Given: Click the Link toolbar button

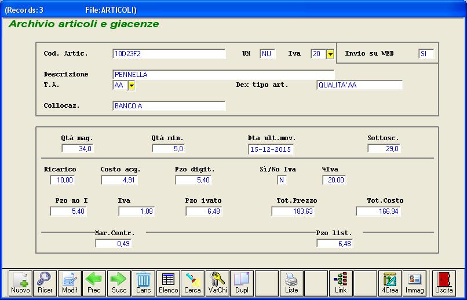Looking at the screenshot, I should pos(341,283).
